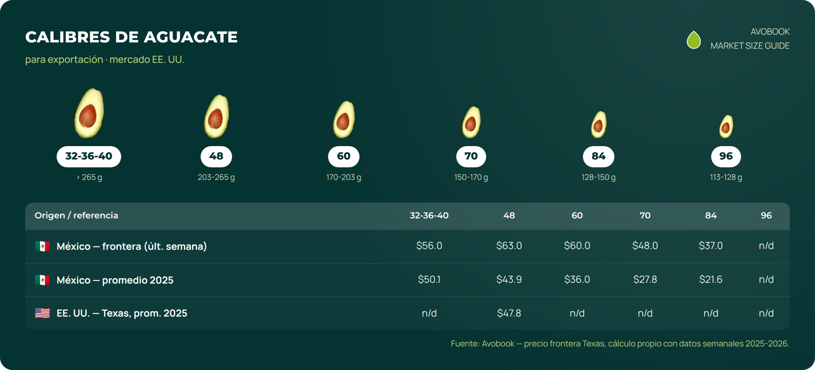815x370 pixels.
Task: Click the smallest avocado image for 96
Action: point(726,127)
